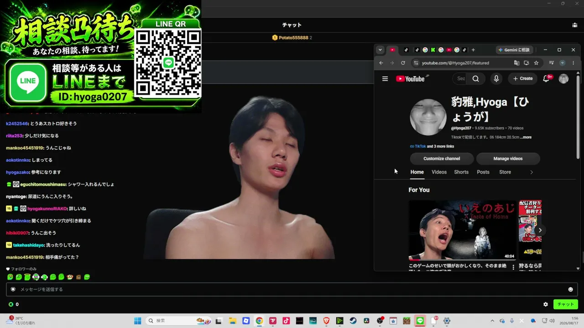The image size is (584, 328).
Task: Switch to the Videos channel tab
Action: 439,172
